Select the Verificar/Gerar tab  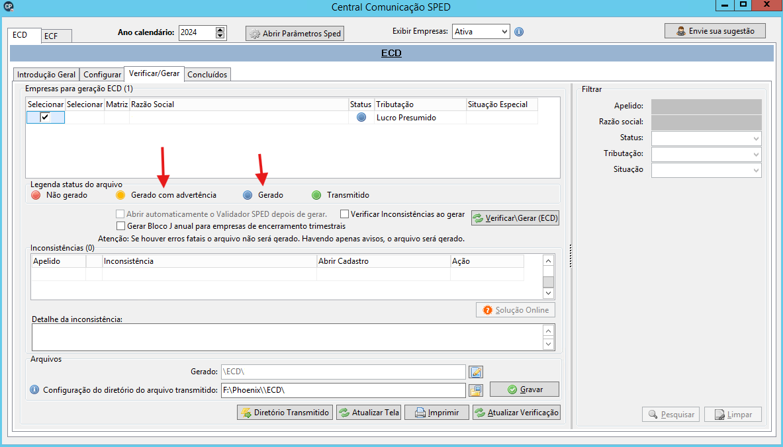pyautogui.click(x=154, y=73)
